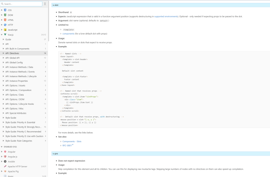Open the API: Built-In Components section
Screen dimensions: 270x177
(24, 49)
